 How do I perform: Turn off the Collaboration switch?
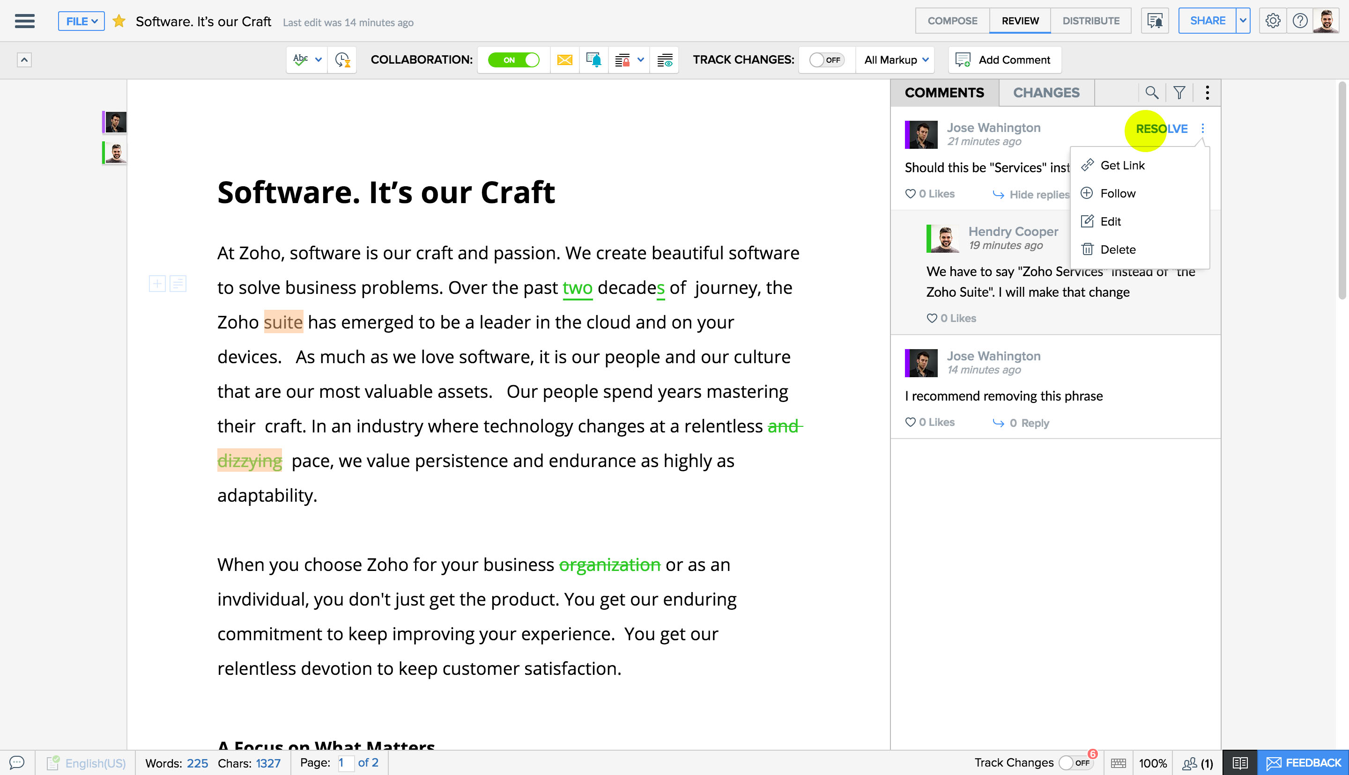[514, 59]
